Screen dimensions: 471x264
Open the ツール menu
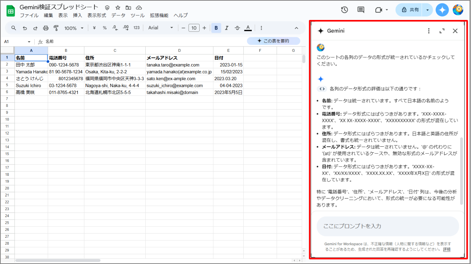pyautogui.click(x=138, y=15)
